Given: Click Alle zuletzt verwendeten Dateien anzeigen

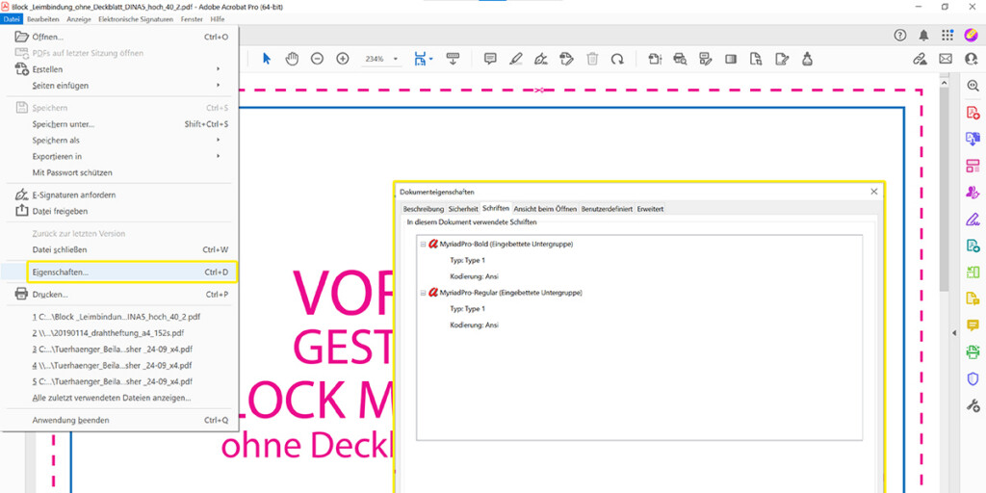Looking at the screenshot, I should click(x=111, y=398).
